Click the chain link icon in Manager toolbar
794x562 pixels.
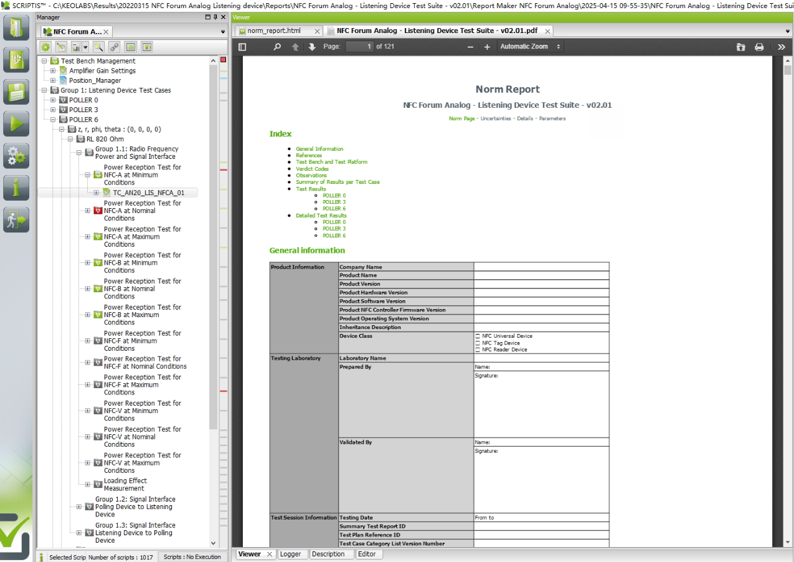click(x=114, y=47)
